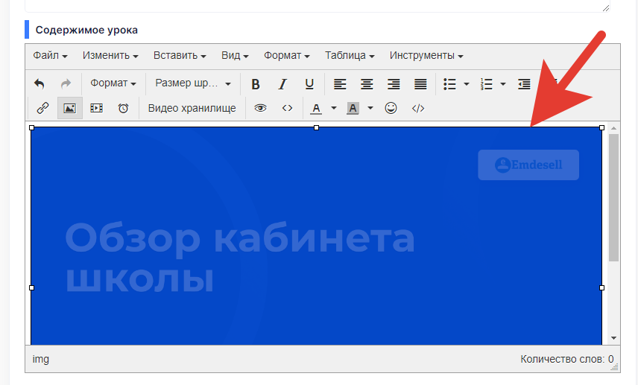This screenshot has height=385, width=638.
Task: Toggle underline formatting
Action: click(x=309, y=84)
